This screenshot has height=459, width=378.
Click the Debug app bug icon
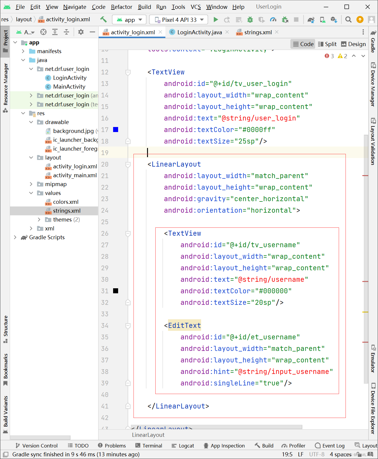tap(250, 19)
